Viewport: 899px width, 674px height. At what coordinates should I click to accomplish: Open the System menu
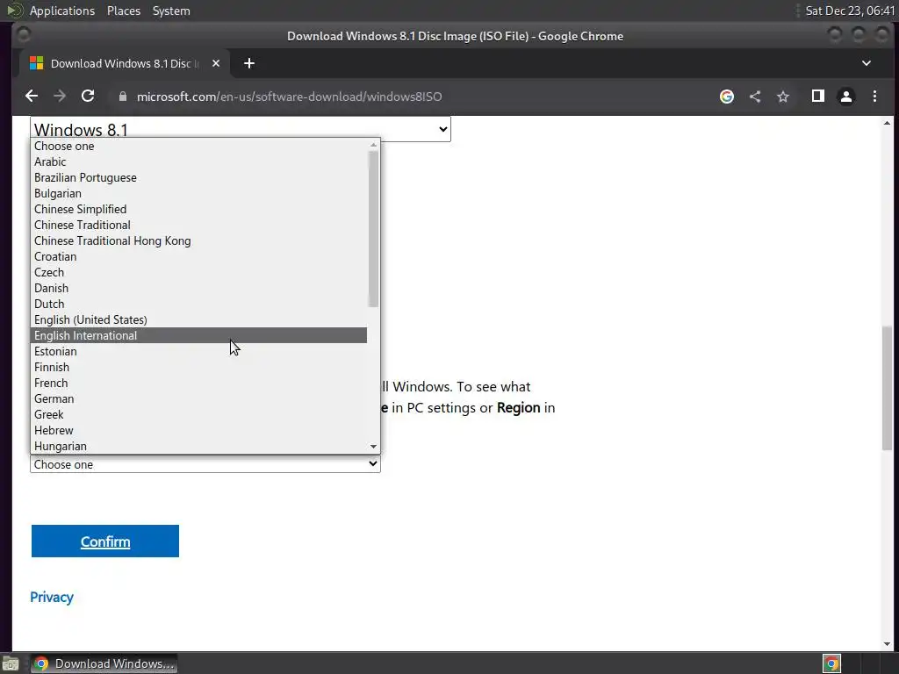171,11
